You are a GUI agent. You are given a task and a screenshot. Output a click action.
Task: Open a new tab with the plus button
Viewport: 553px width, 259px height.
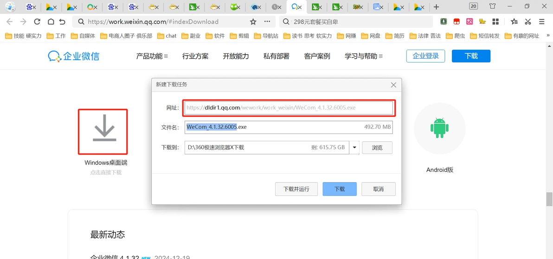436,6
